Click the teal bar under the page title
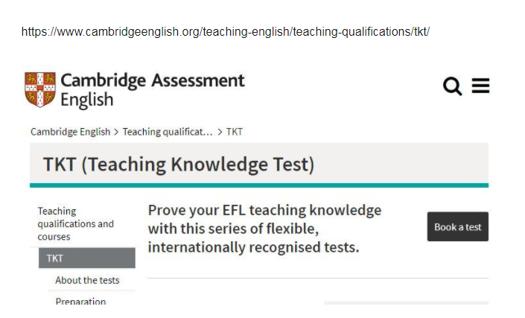Viewport: 525px width, 318px height. (259, 185)
